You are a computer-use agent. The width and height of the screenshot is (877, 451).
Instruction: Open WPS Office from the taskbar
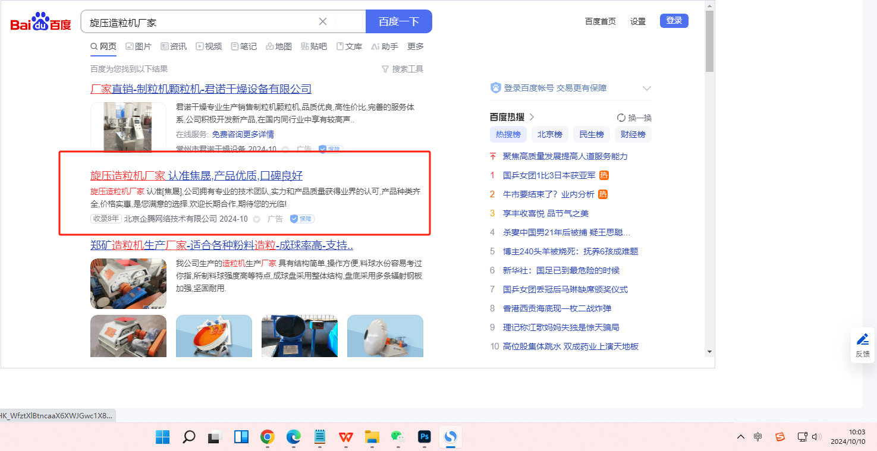point(346,437)
